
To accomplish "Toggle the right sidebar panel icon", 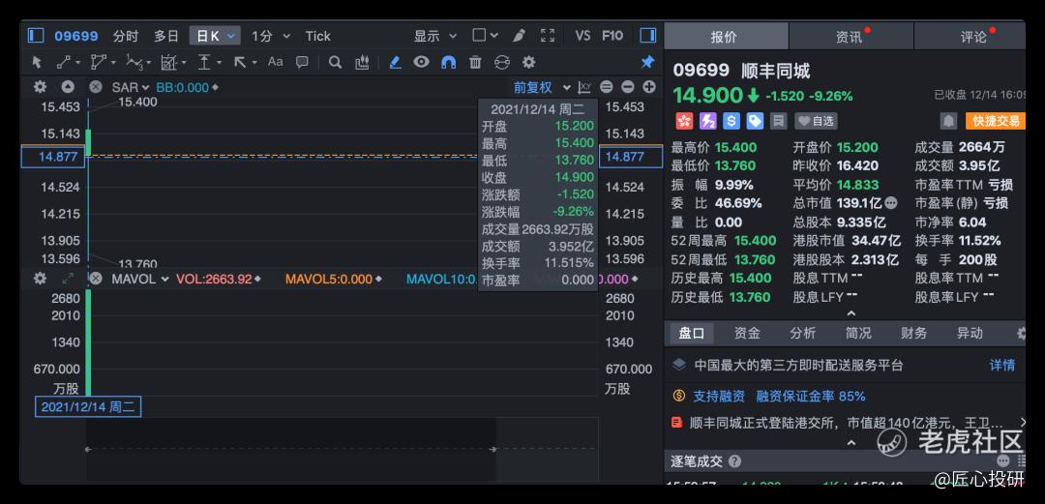I will (647, 36).
